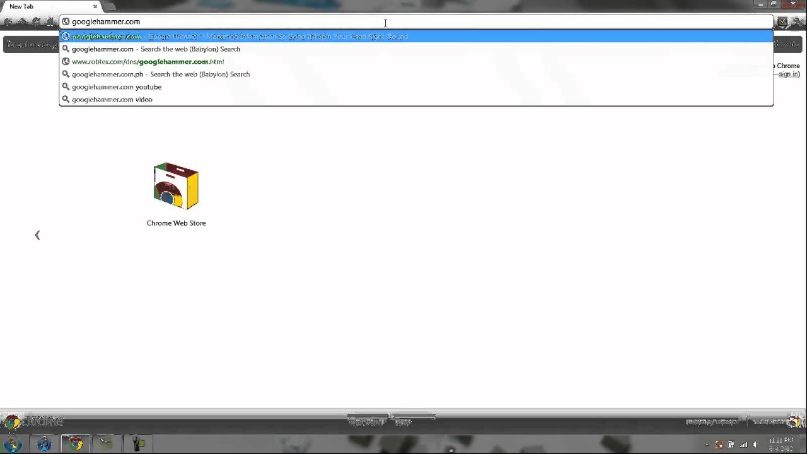Open the www.robtex.com/dns/googlehammer.com.html suggestion

click(x=416, y=62)
